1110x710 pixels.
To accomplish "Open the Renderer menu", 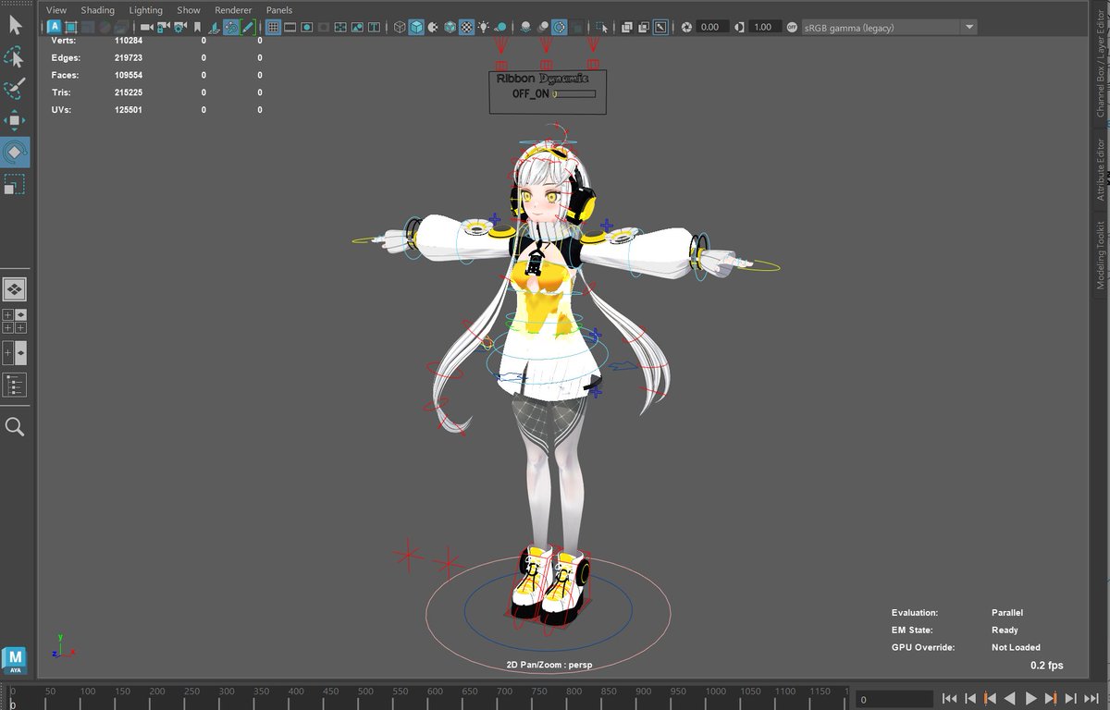I will pyautogui.click(x=233, y=10).
